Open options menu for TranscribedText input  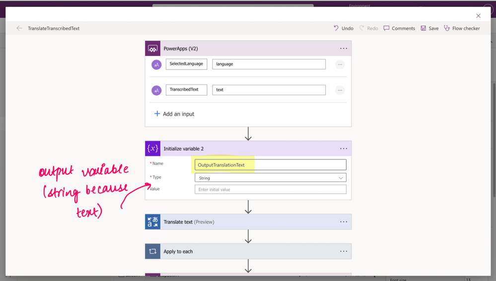[340, 90]
